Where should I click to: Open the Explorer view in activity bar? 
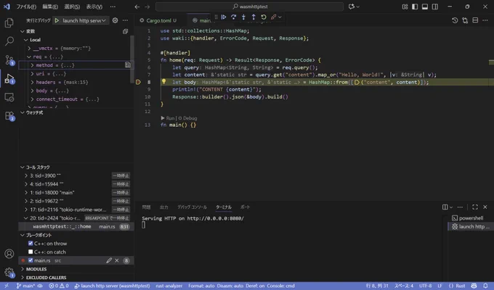[x=9, y=22]
